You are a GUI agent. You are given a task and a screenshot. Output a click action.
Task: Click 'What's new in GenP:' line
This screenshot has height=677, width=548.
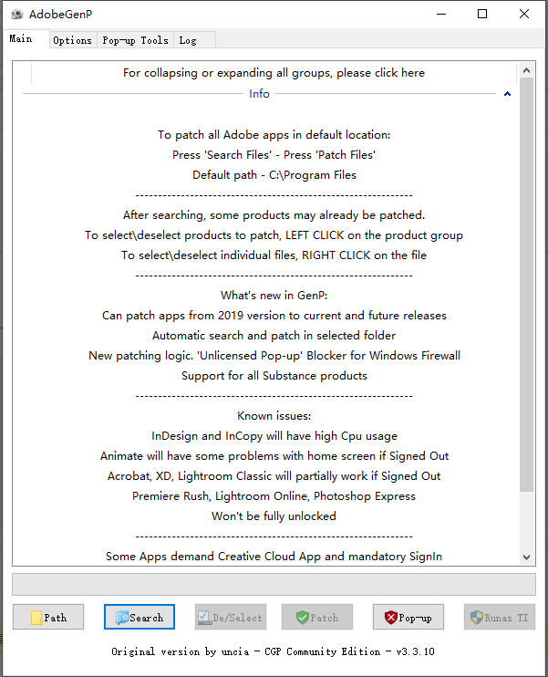[274, 296]
